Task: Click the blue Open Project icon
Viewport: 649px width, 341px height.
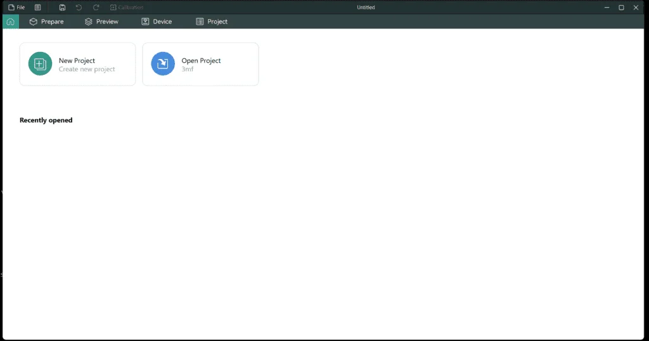Action: [163, 64]
